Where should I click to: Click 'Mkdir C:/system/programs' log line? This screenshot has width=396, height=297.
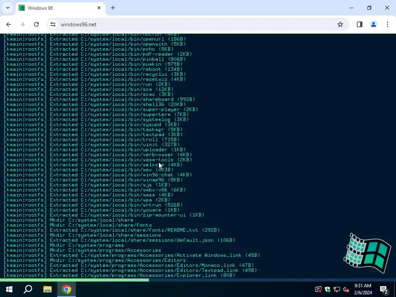tap(64, 245)
